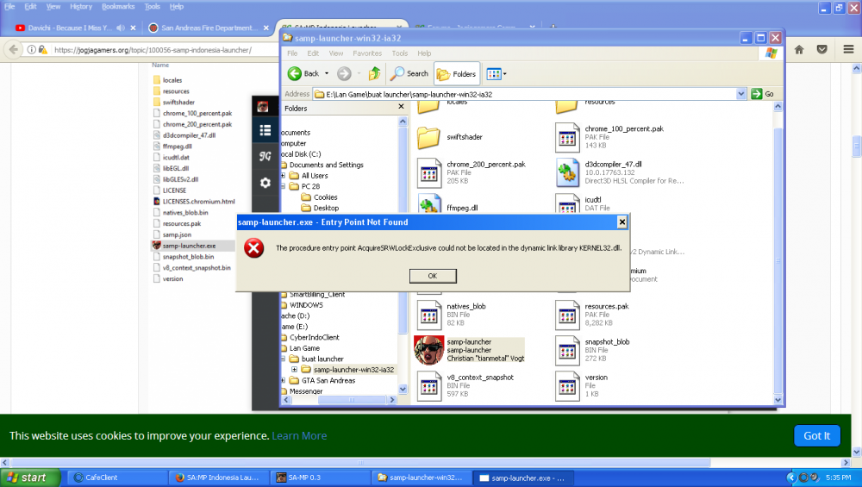Select CyberIndoClient folder in the tree
Viewport: 862px width, 487px height.
314,338
